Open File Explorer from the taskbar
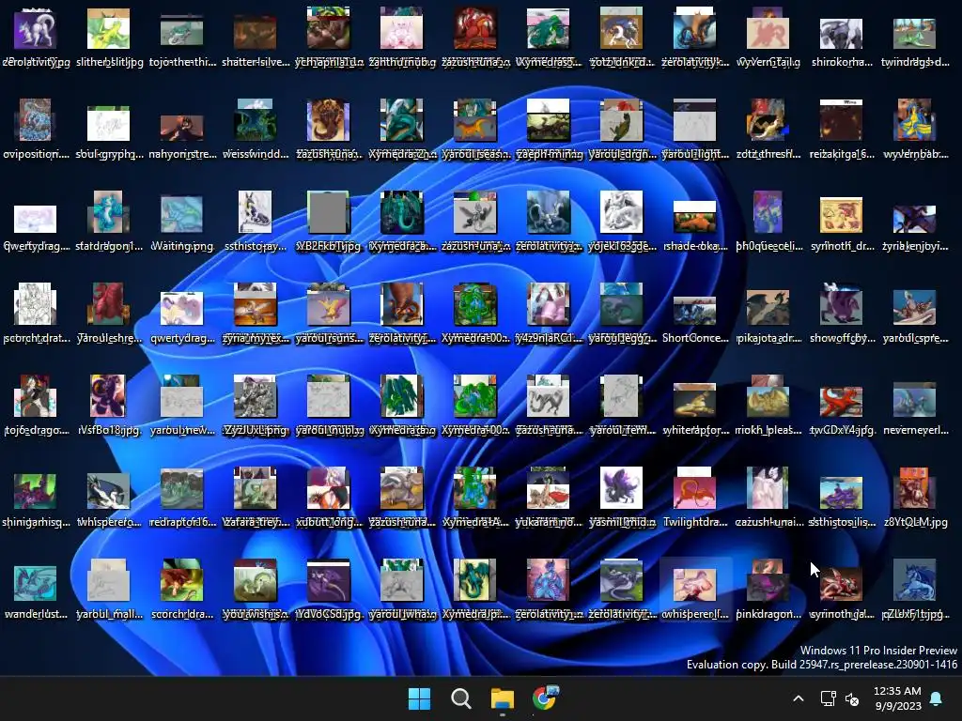This screenshot has width=962, height=721. (x=502, y=698)
